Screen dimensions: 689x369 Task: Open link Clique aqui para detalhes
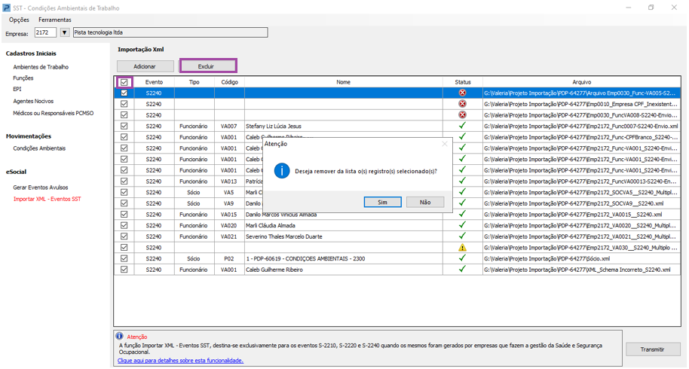point(180,361)
